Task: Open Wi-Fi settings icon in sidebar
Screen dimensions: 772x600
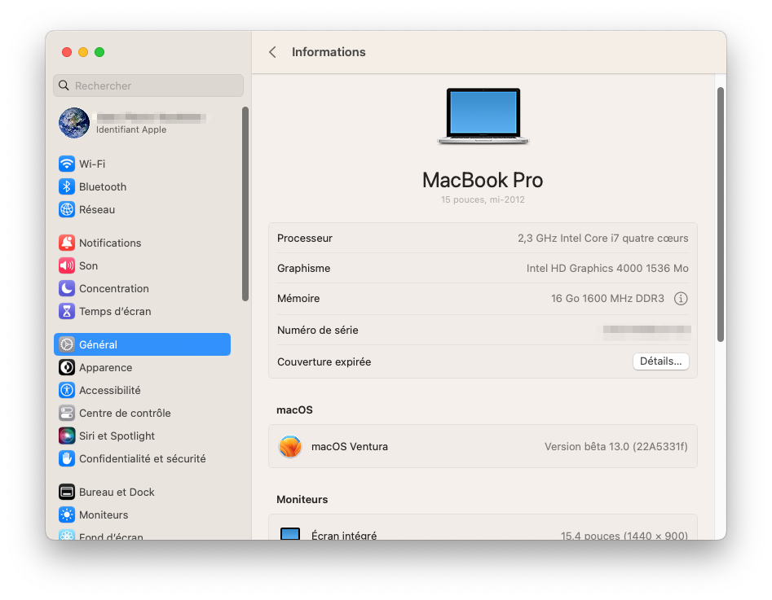Action: pyautogui.click(x=67, y=164)
